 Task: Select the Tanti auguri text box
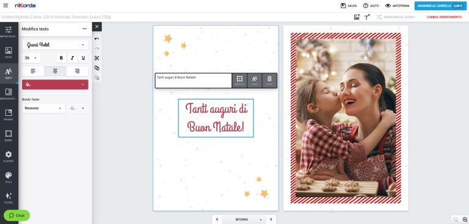click(x=216, y=118)
